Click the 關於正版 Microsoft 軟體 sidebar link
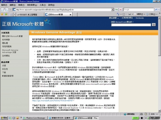This screenshot has height=120, width=161. tap(12, 36)
